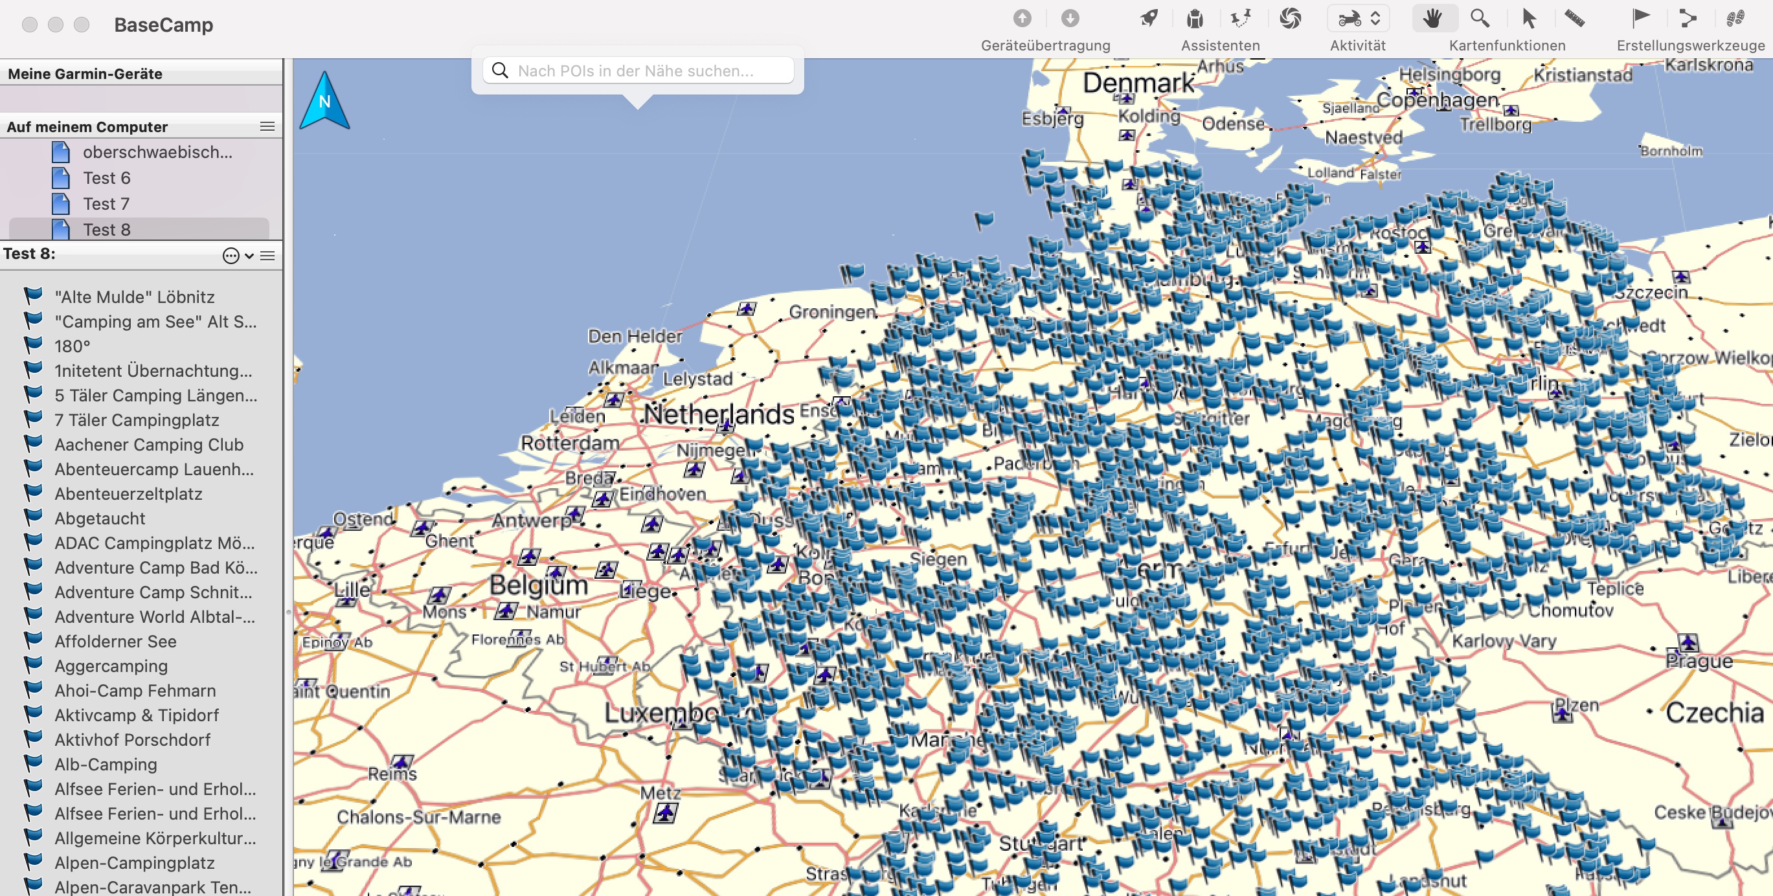Click the magnifier icon in search field
This screenshot has height=896, width=1773.
click(501, 70)
